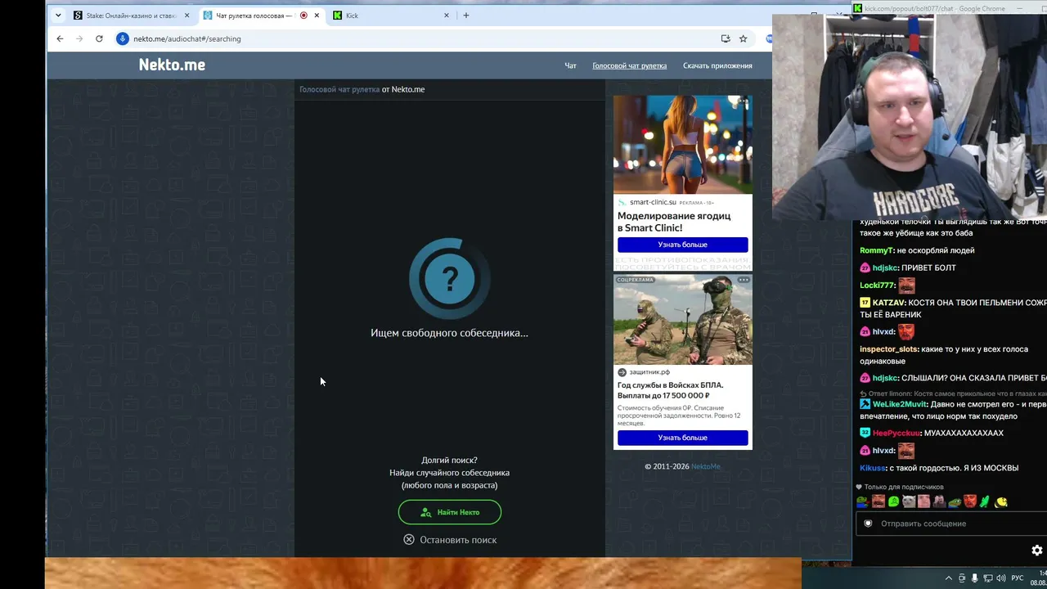Screen dimensions: 1047x589
Task: Click username KATZAV in Kick chat
Action: [888, 303]
